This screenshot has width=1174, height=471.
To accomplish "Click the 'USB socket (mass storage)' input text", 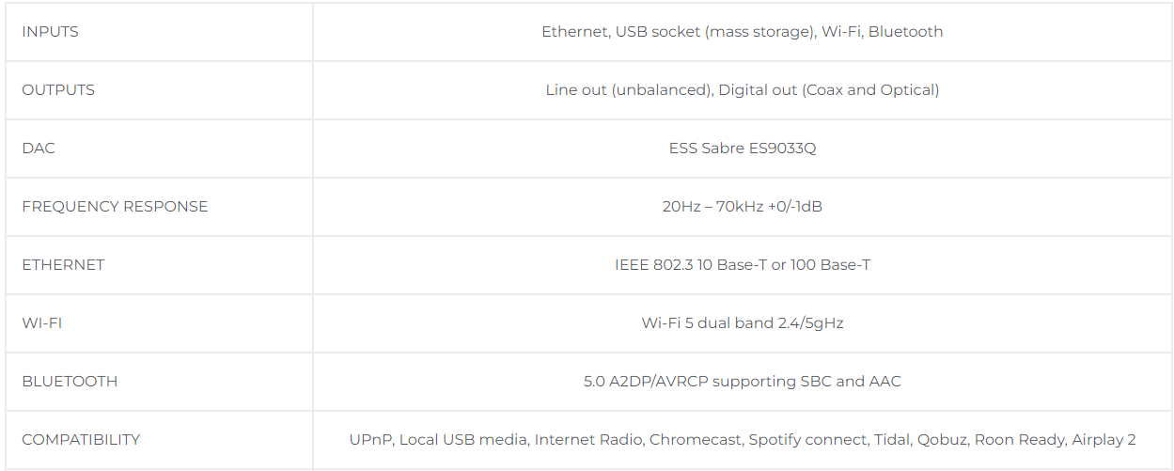I will [x=714, y=32].
